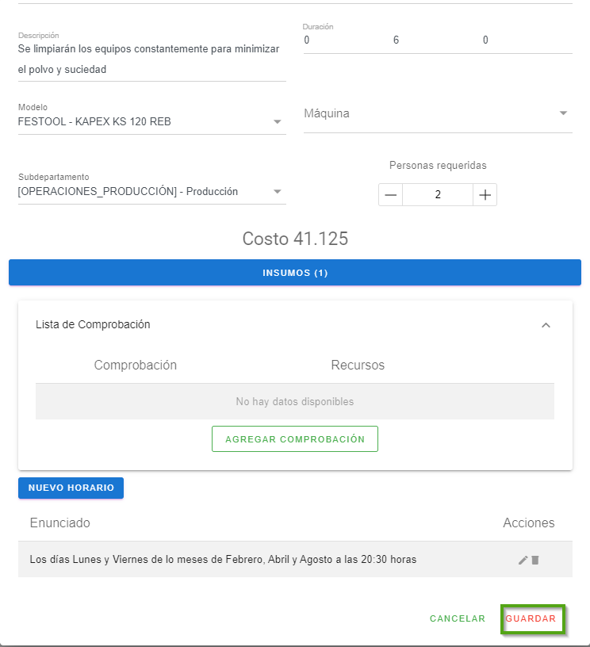
Task: Open the Modelo dropdown
Action: 277,122
